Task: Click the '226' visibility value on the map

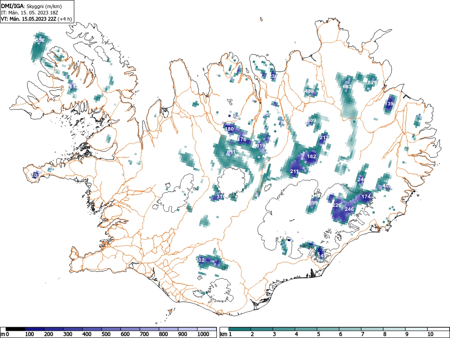Action: [337, 205]
